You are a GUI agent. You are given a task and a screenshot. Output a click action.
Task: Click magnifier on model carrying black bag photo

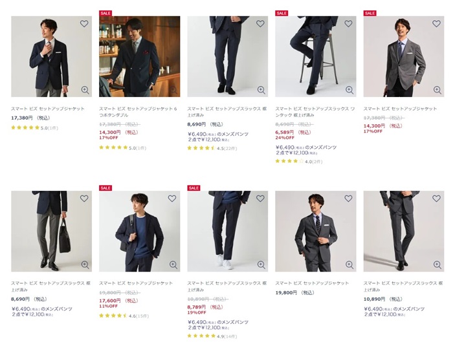85,265
